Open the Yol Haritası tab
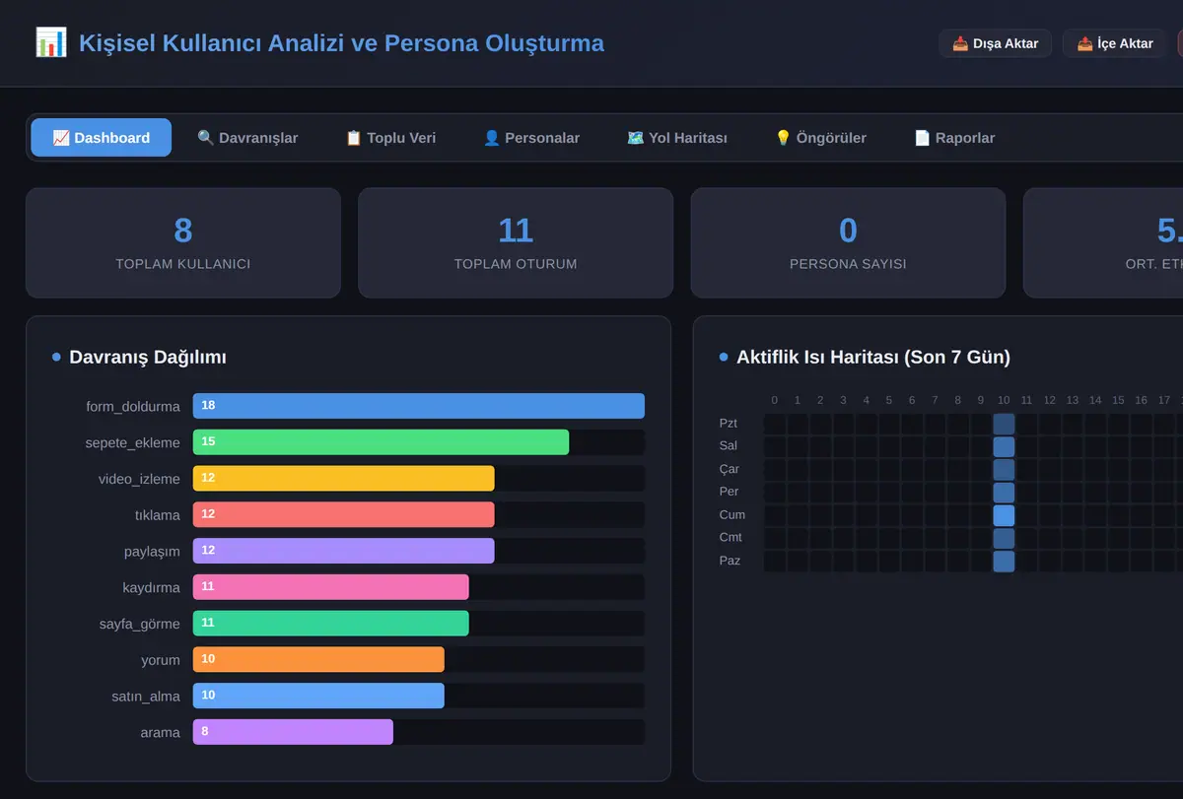This screenshot has height=799, width=1183. 677,138
